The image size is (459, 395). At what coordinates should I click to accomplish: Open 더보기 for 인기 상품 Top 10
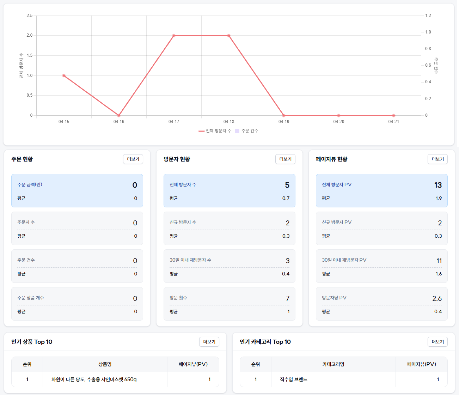pos(209,342)
